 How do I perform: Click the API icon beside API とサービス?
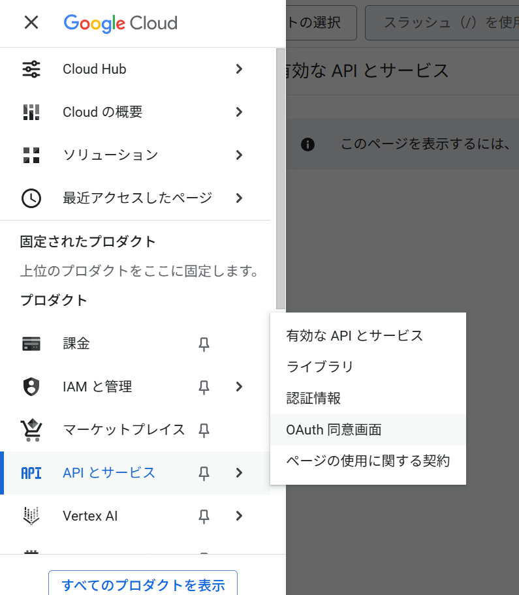31,473
